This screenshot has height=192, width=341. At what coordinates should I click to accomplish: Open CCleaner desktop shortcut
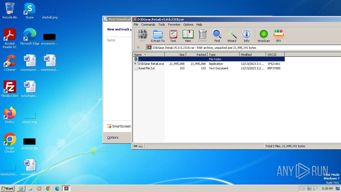[10, 63]
